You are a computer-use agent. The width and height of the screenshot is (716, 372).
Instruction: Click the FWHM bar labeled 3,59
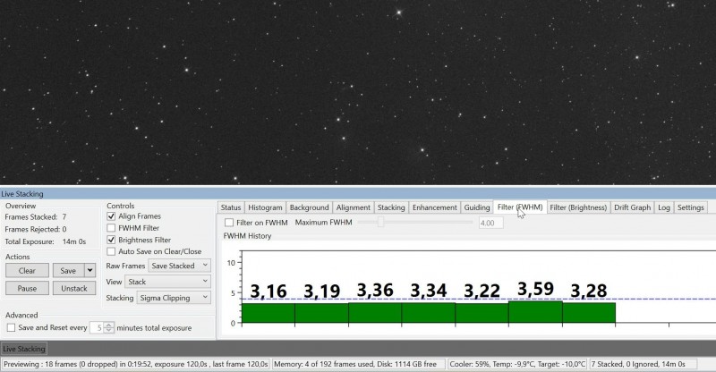point(535,312)
